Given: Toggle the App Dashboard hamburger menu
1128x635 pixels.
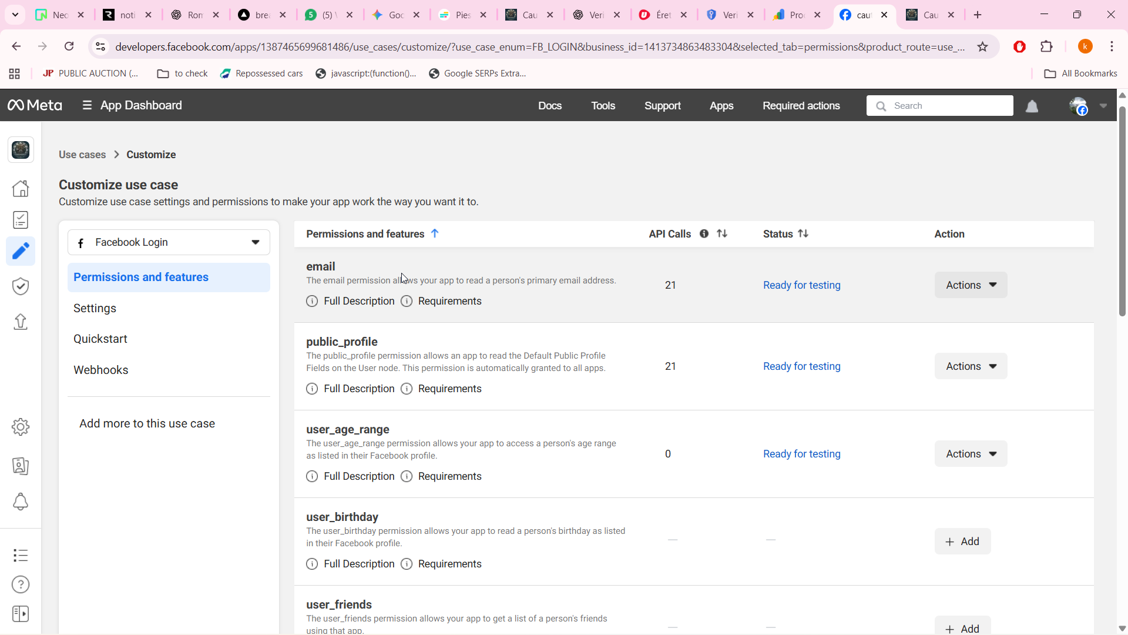Looking at the screenshot, I should pos(87,105).
